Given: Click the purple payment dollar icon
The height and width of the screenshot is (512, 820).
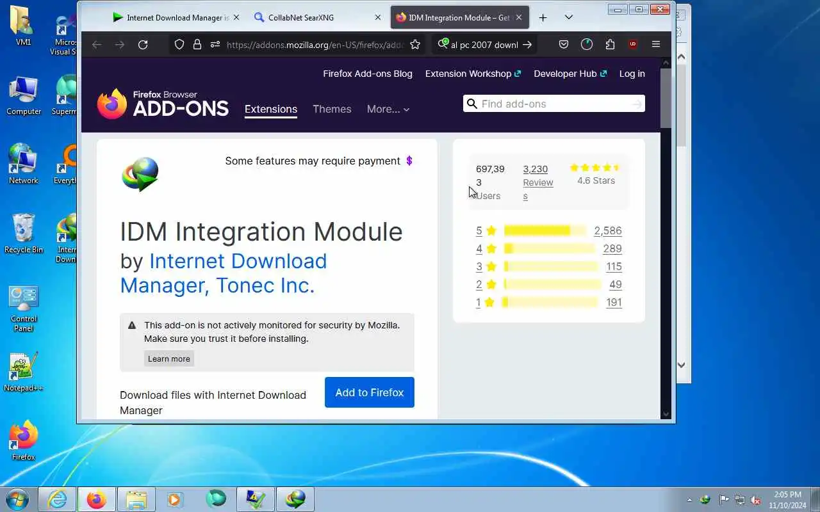Looking at the screenshot, I should click(x=409, y=161).
